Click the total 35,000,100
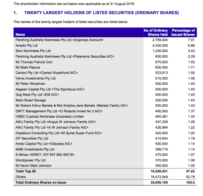This screenshot has height=196, width=203. pyautogui.click(x=159, y=182)
